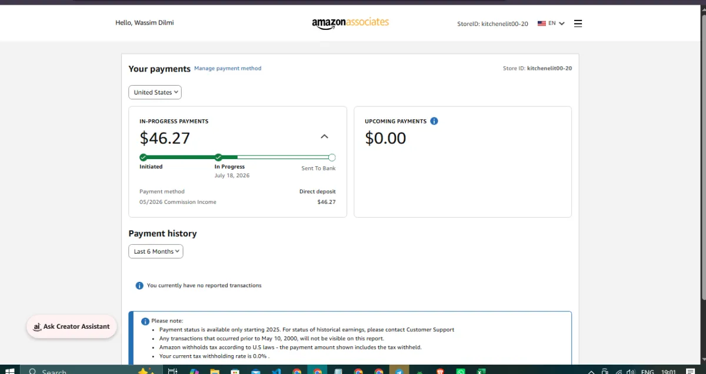Image resolution: width=706 pixels, height=374 pixels.
Task: Click the US flag language icon
Action: pos(542,23)
